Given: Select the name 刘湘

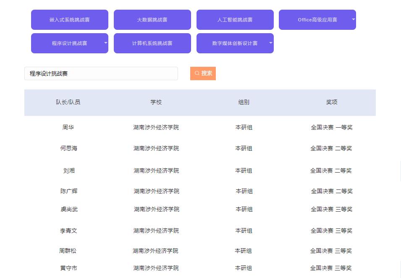Looking at the screenshot, I should point(69,170).
